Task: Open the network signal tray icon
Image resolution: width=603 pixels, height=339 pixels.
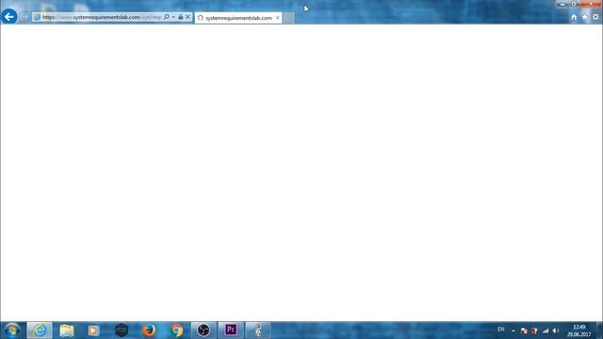Action: 546,331
